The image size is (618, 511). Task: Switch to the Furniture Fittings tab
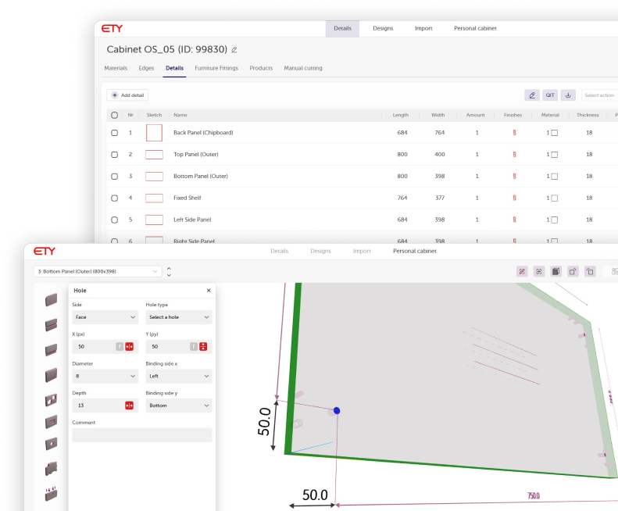click(x=216, y=68)
